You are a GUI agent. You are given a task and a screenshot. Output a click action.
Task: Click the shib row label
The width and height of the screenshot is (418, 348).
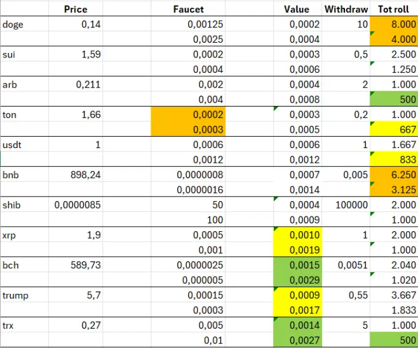tap(25, 204)
